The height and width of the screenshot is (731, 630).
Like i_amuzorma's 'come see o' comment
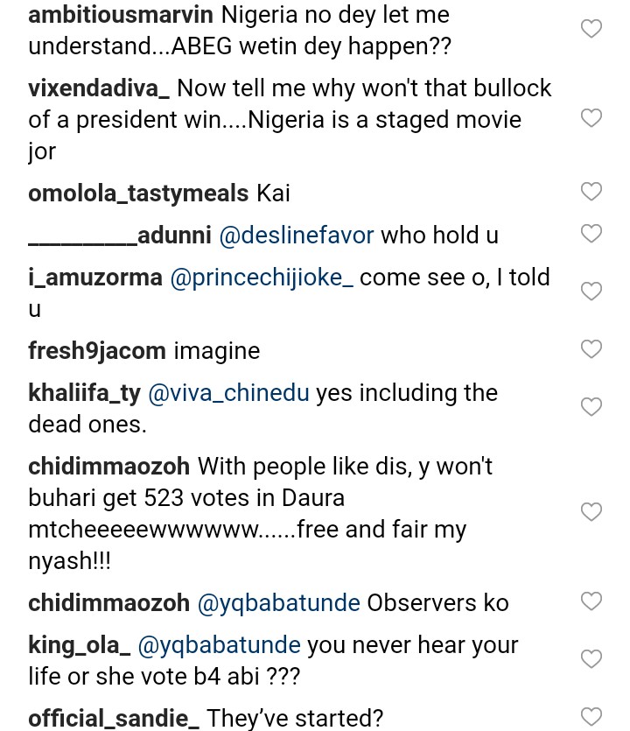591,292
